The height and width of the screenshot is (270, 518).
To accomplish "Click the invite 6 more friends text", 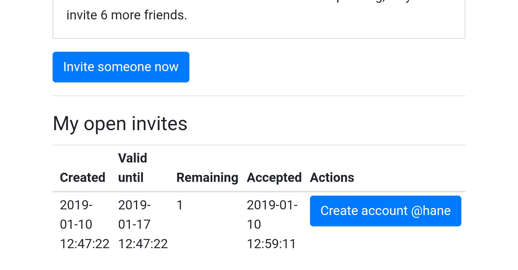I will (x=127, y=15).
